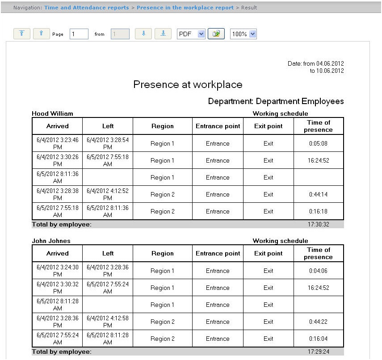Click arrival cell 6/4/2012 3:24:30 PM
This screenshot has height=360, width=382.
58,271
